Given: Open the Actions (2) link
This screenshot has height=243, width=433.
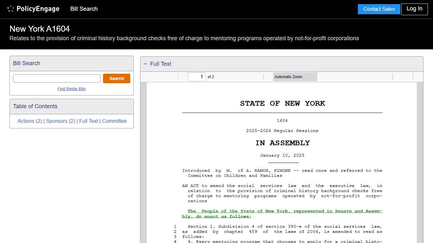Looking at the screenshot, I should point(29,121).
